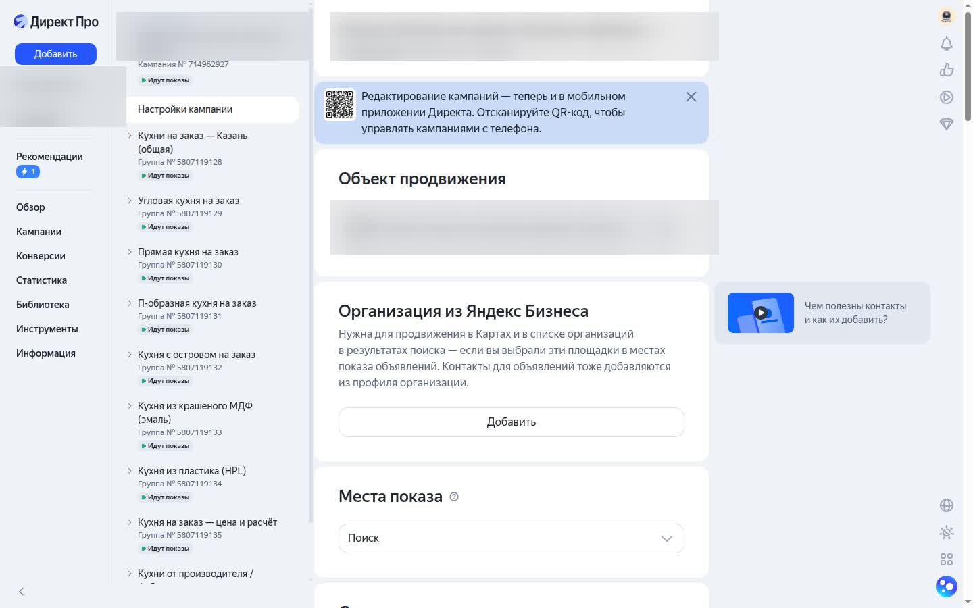Click the recommendations lightning badge

click(28, 172)
